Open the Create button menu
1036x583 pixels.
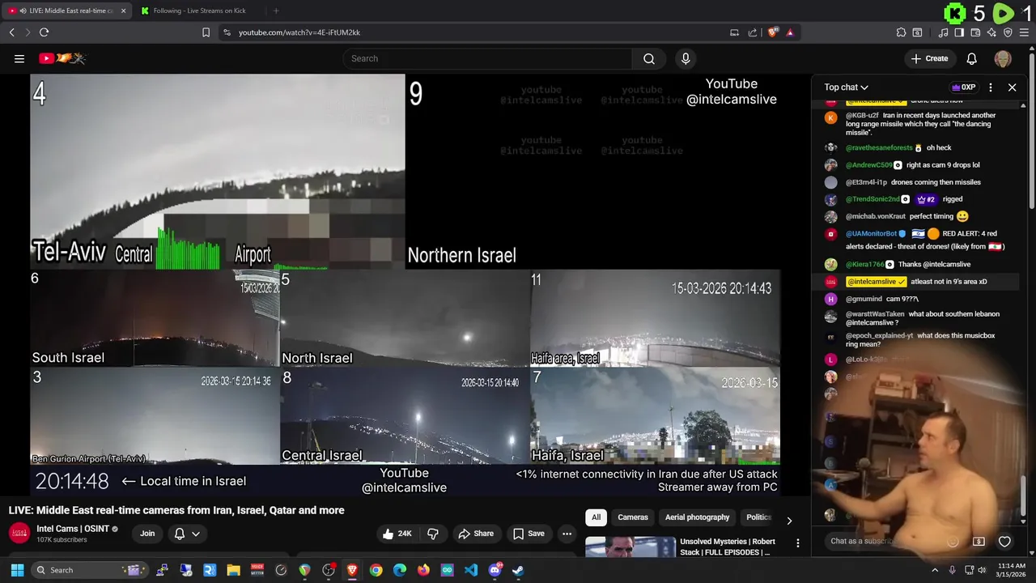point(929,58)
